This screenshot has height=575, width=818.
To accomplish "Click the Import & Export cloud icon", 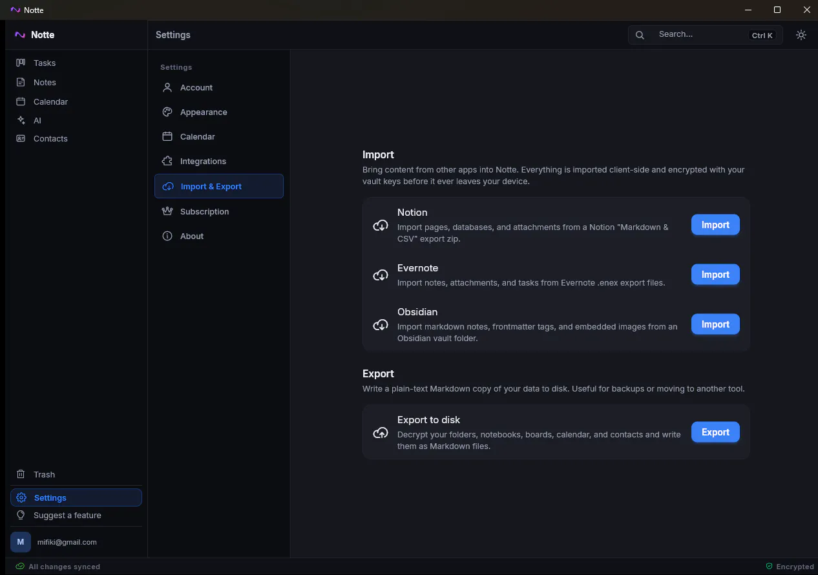I will pos(168,186).
